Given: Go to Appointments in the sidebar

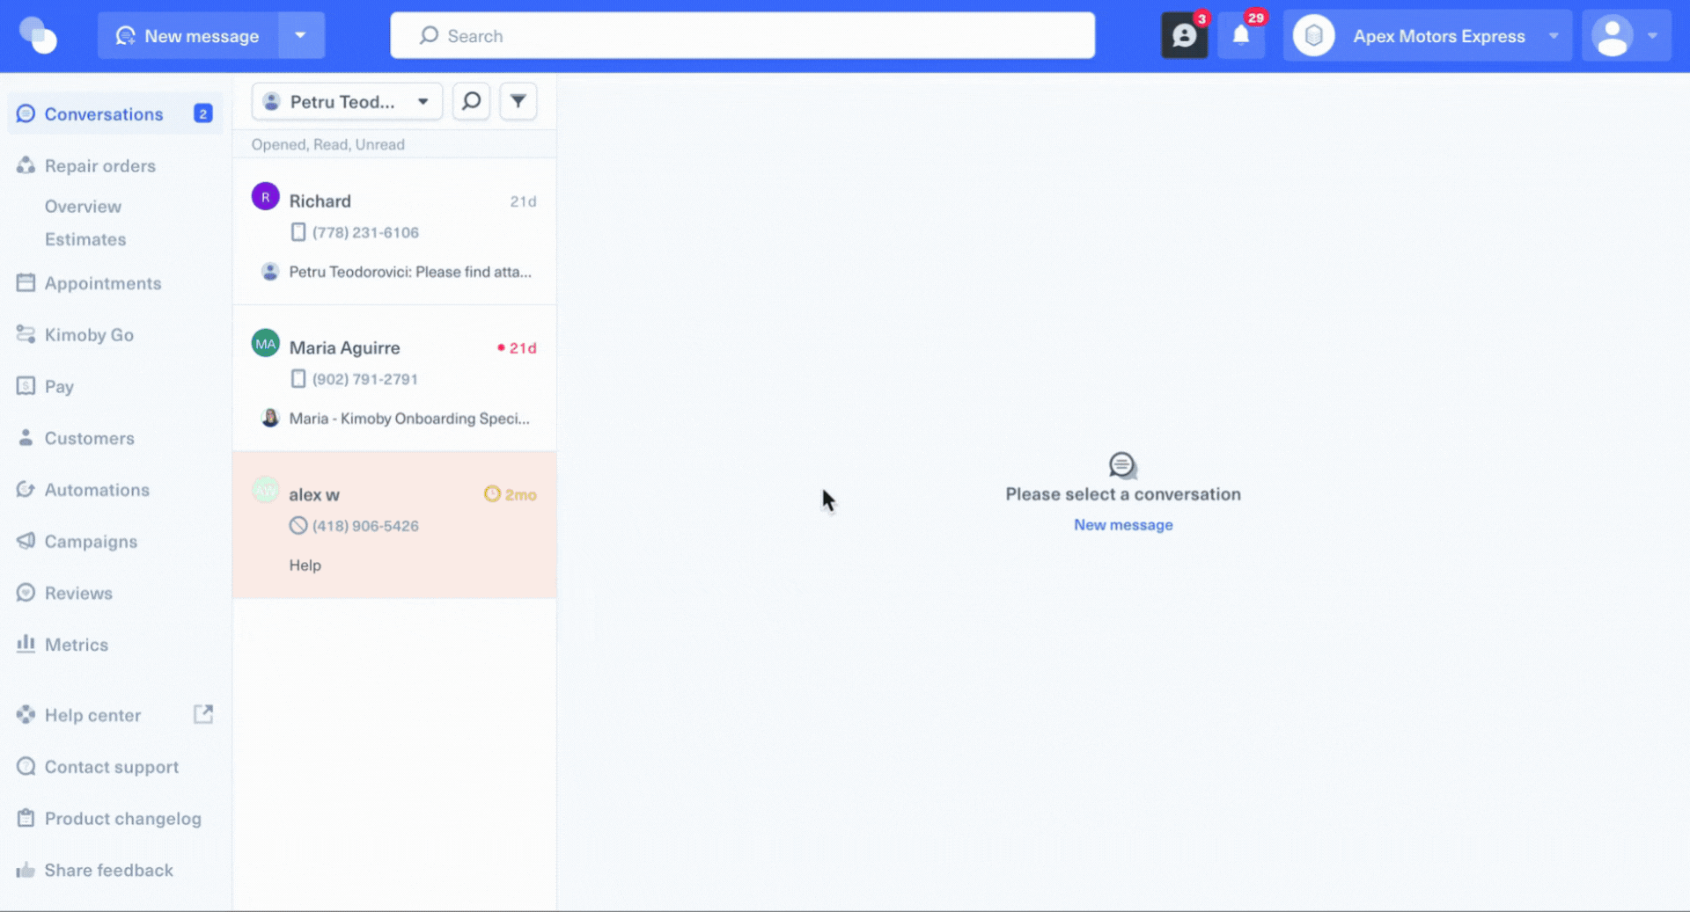Looking at the screenshot, I should click(103, 283).
